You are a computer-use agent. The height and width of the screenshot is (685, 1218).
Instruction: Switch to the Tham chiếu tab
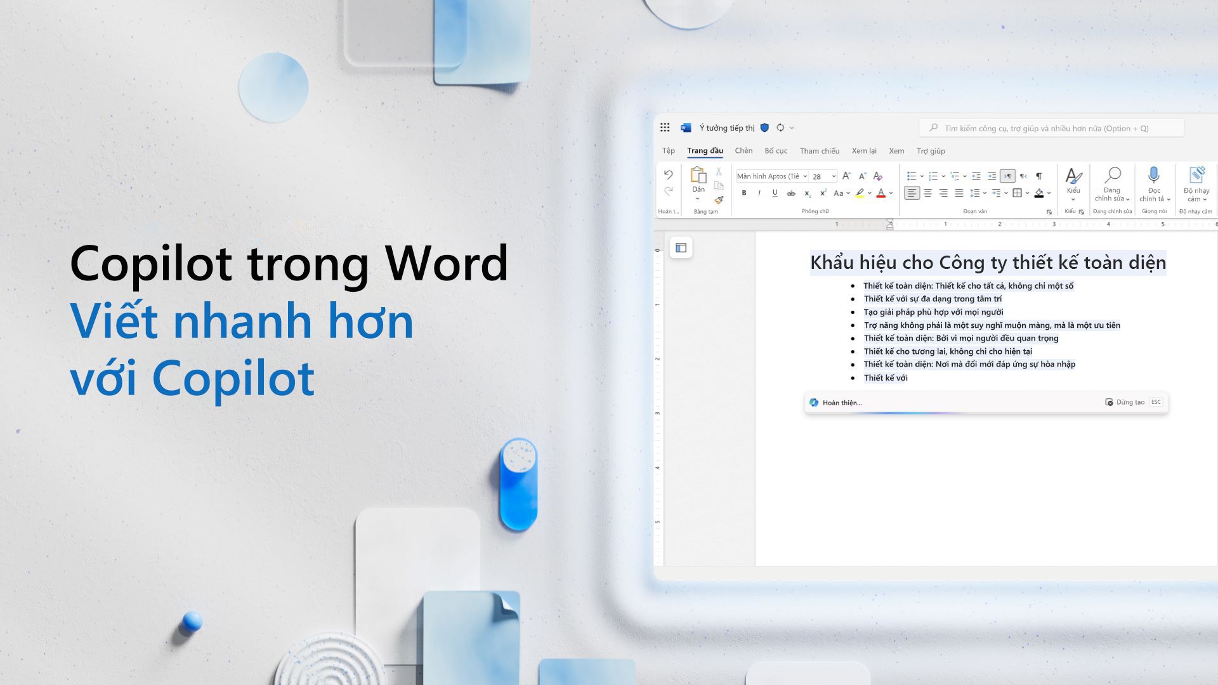(820, 151)
